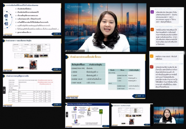Click signal strength icon on main speaker's name label
This screenshot has height=129, width=186.
point(66,51)
